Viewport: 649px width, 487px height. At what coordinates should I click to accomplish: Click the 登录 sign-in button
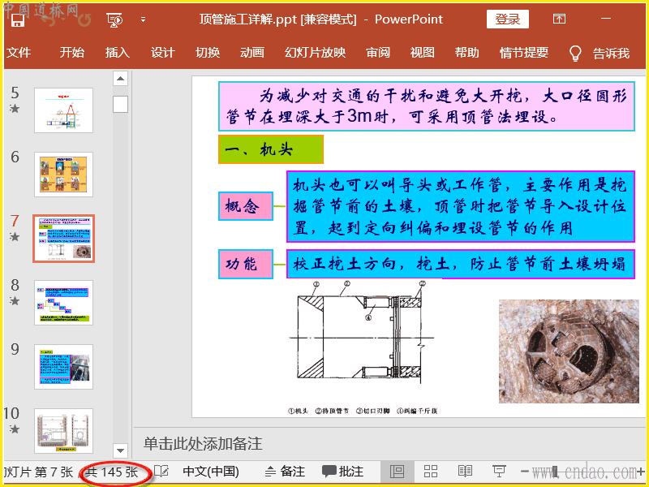508,19
